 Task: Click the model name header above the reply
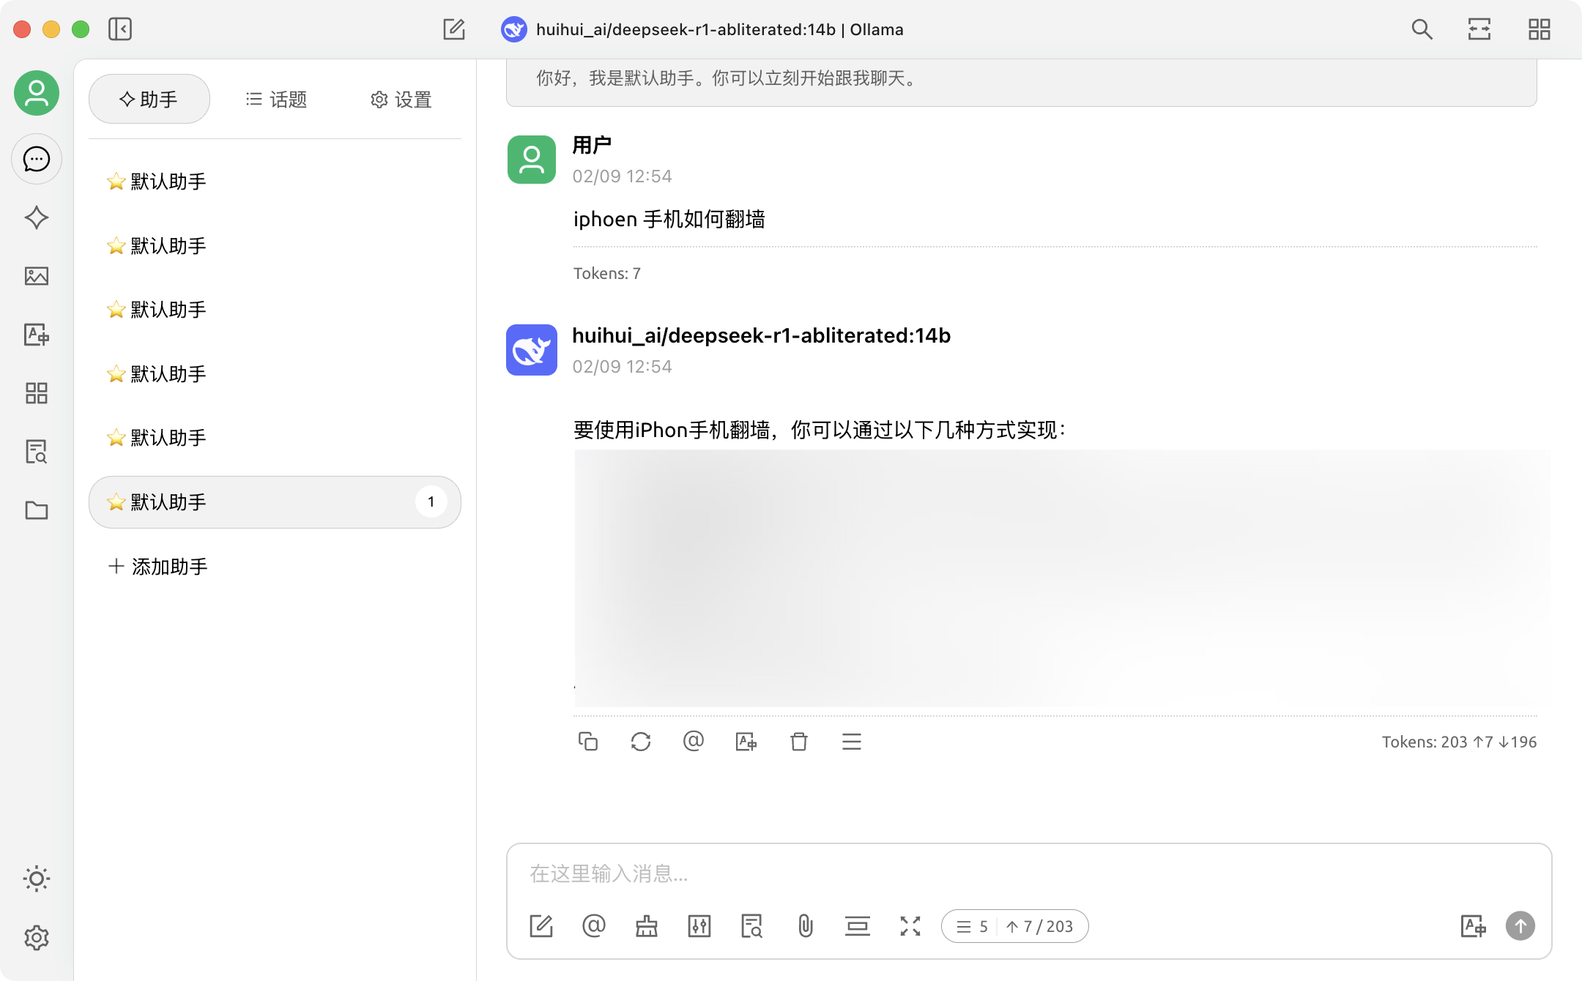[x=762, y=335]
